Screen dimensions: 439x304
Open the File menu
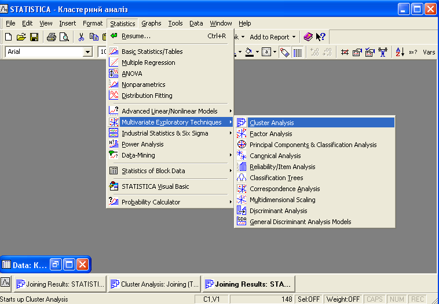coord(10,23)
